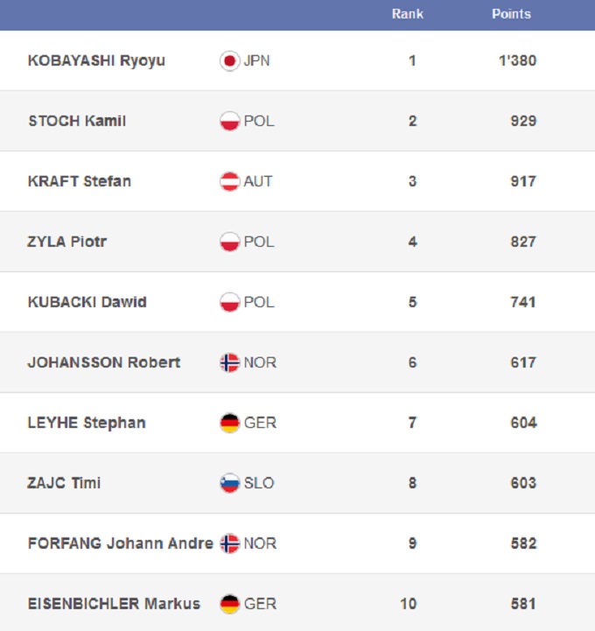Open ZAJC Timi's athlete page
Image resolution: width=595 pixels, height=631 pixels.
click(64, 483)
